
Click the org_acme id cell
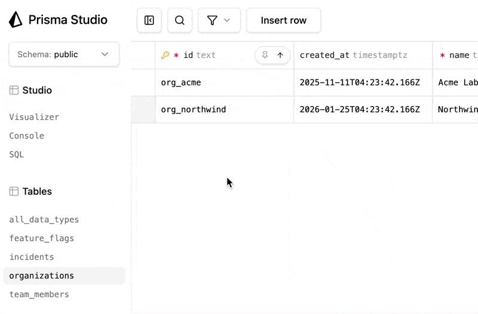click(225, 82)
